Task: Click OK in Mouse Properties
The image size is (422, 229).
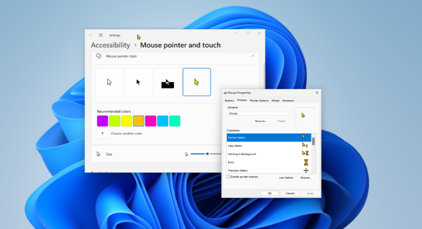Action: (x=270, y=194)
